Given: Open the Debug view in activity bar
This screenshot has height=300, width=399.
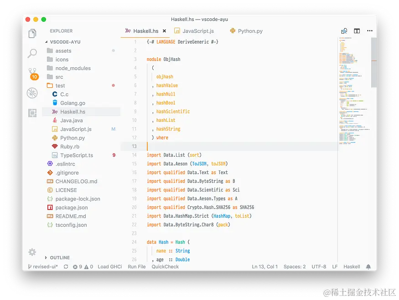Looking at the screenshot, I should (x=32, y=93).
